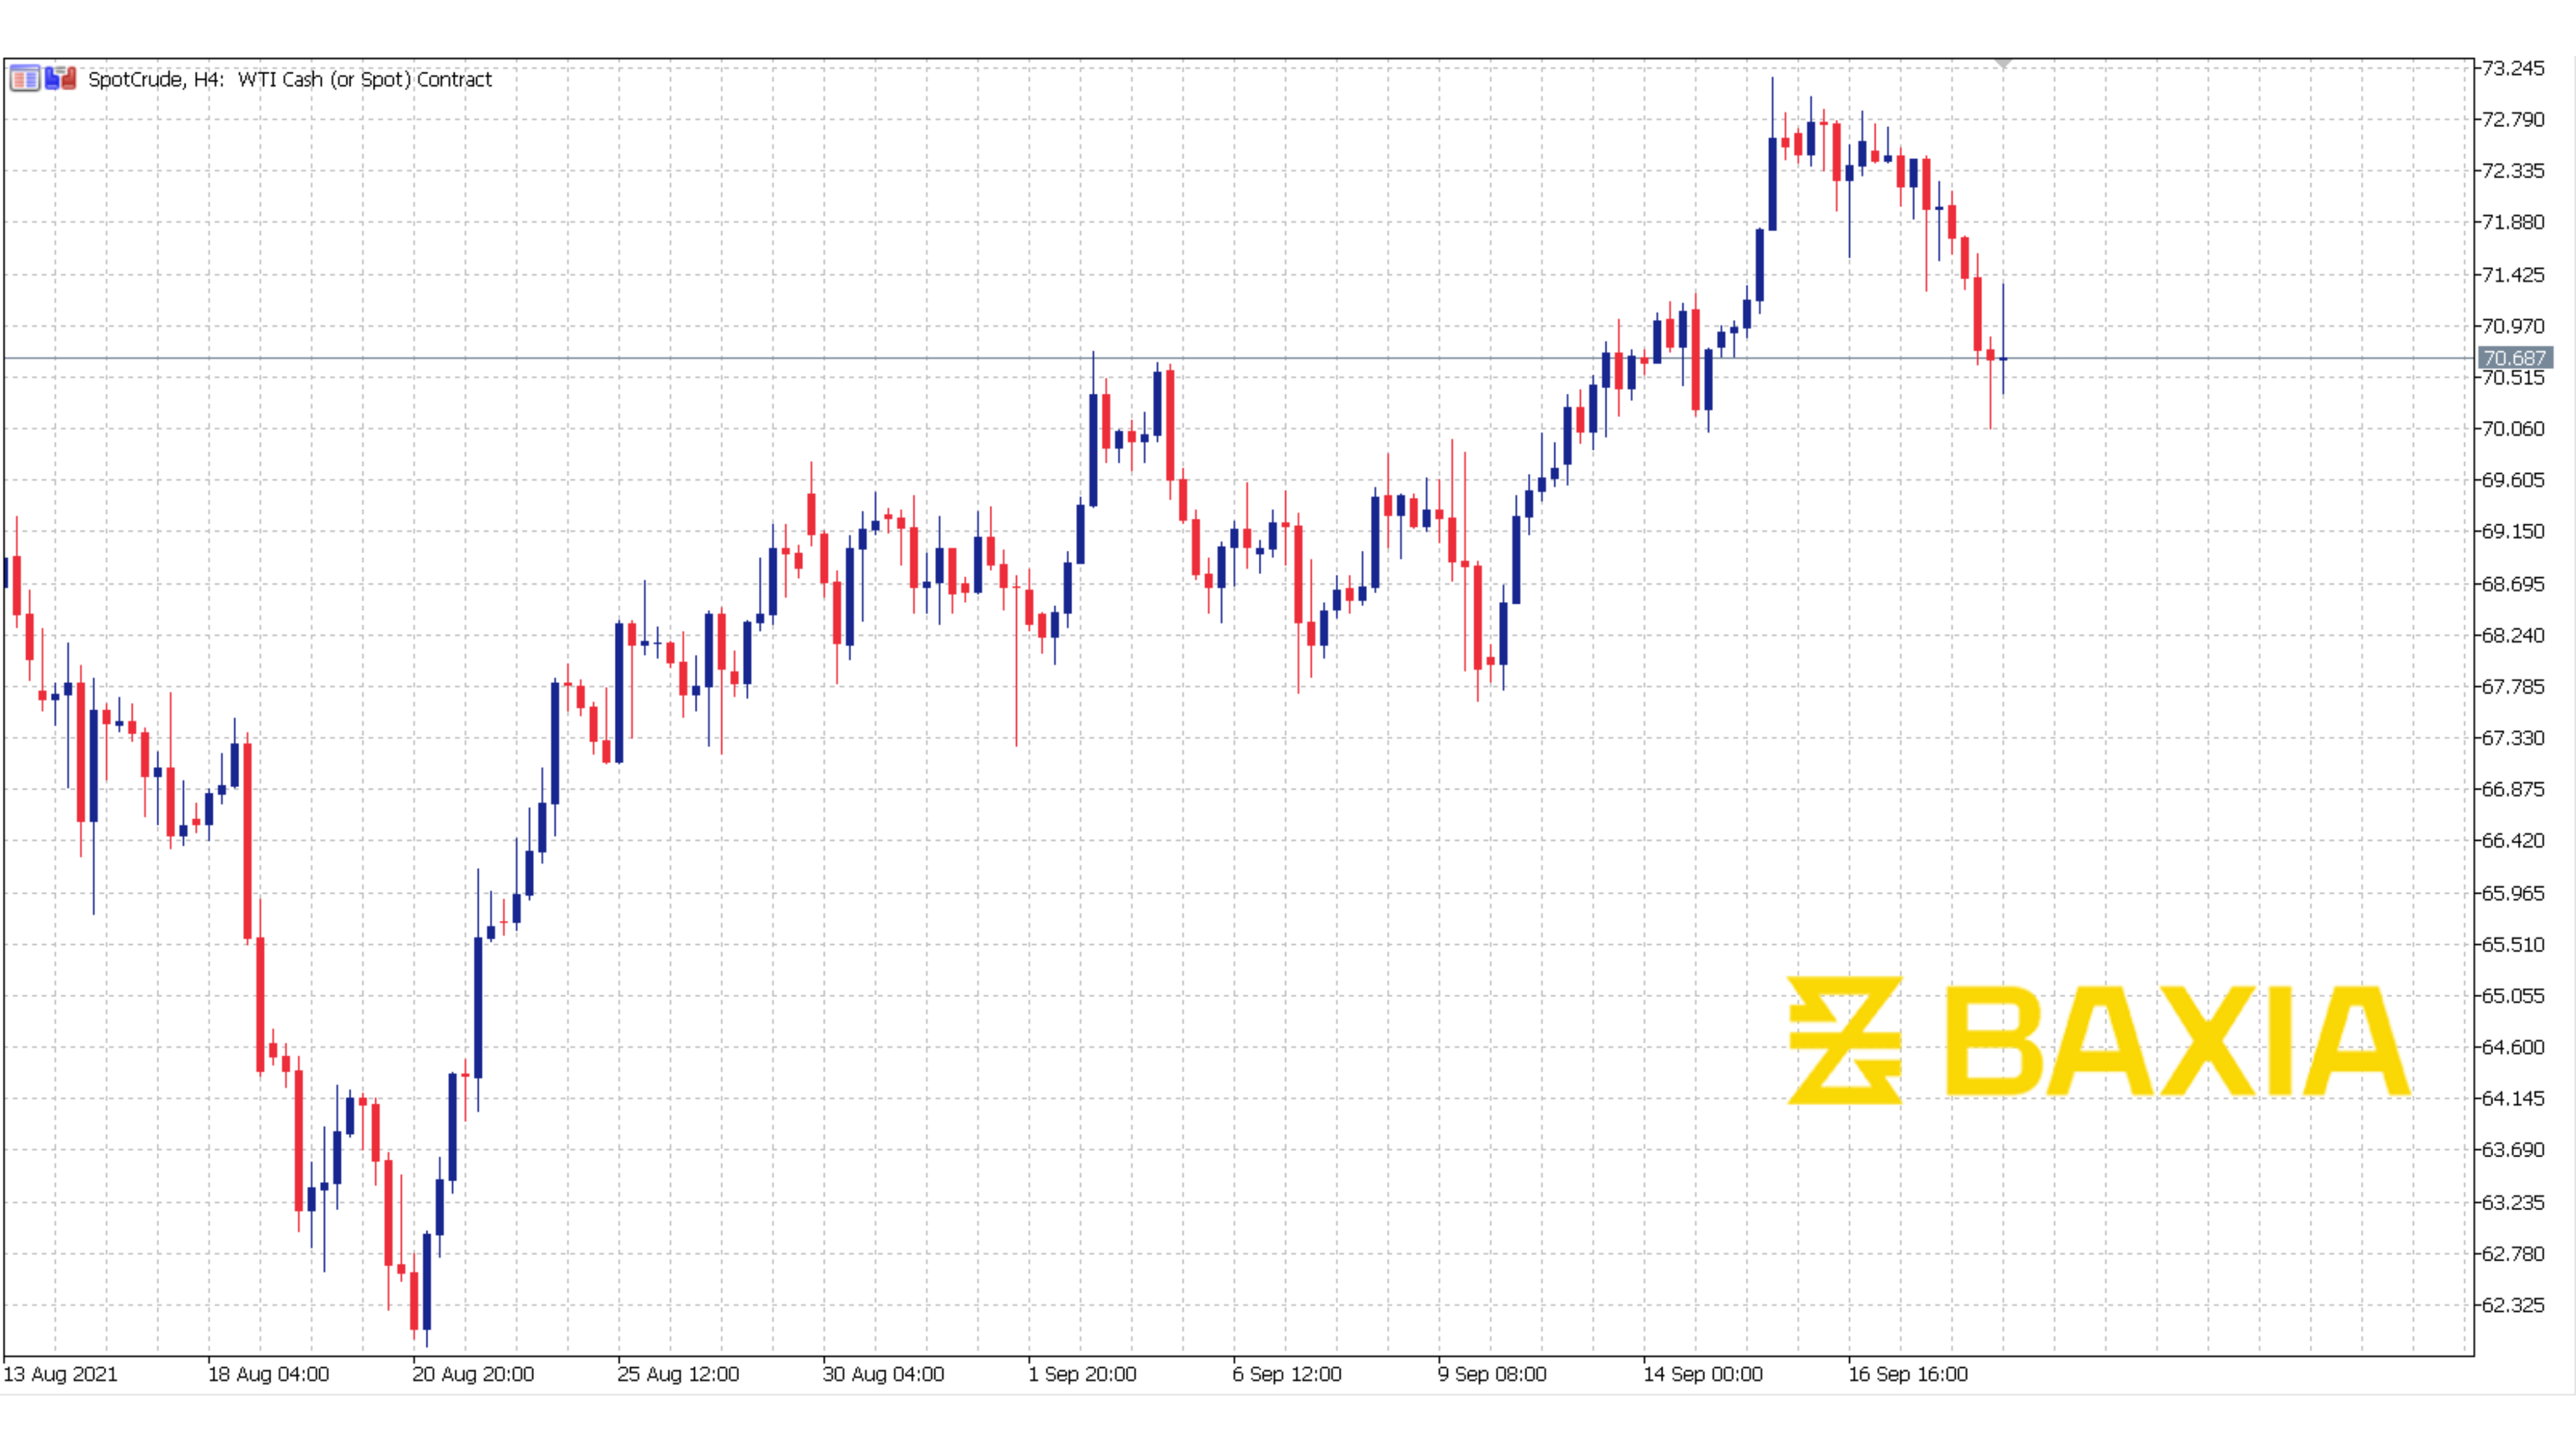Click the 70.060 price scale label
The width and height of the screenshot is (2576, 1451).
pyautogui.click(x=2513, y=429)
